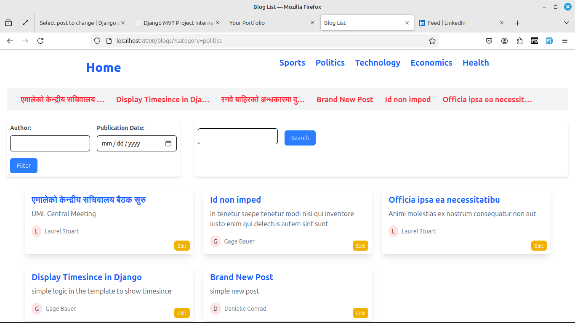Open calendar picker in Publication Date
The image size is (575, 323).
click(x=168, y=143)
